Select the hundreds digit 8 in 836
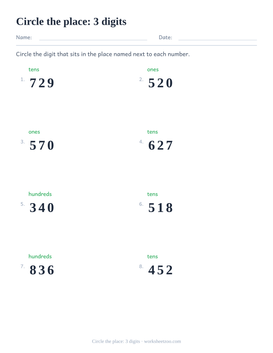 tap(33, 270)
